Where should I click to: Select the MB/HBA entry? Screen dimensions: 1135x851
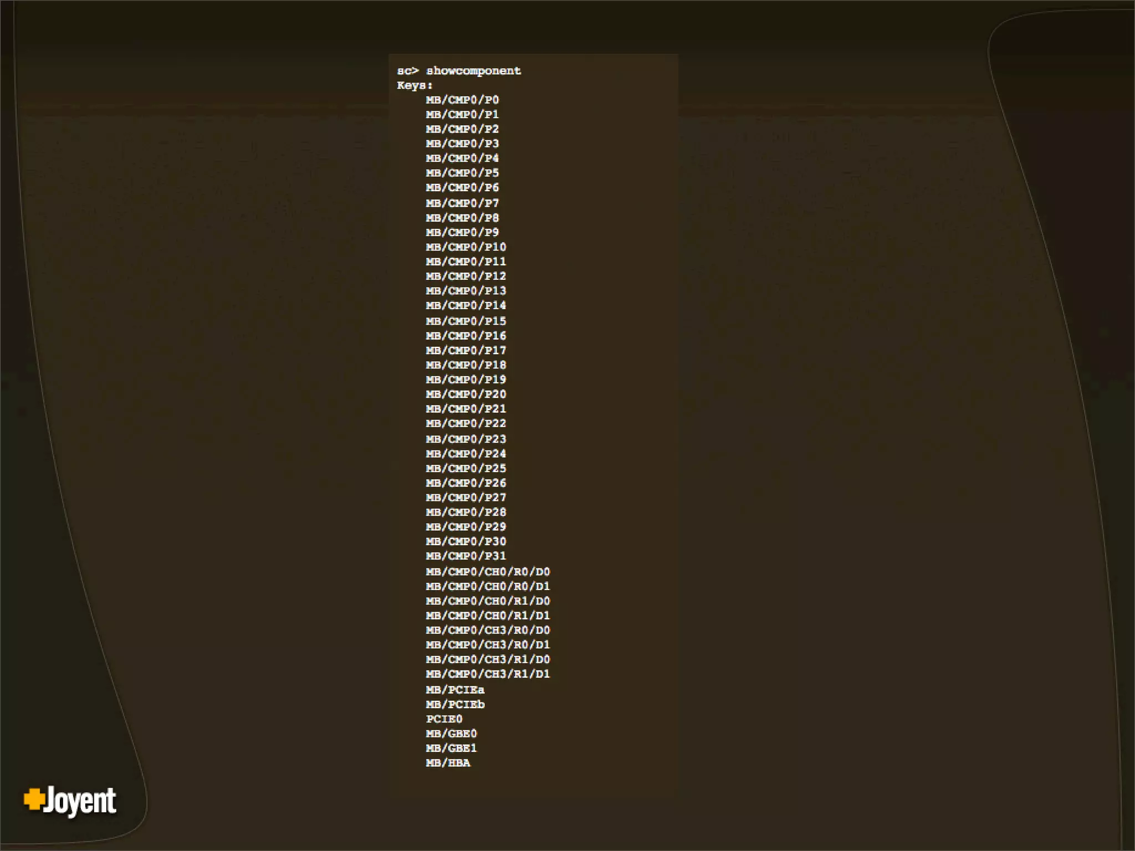pyautogui.click(x=448, y=763)
